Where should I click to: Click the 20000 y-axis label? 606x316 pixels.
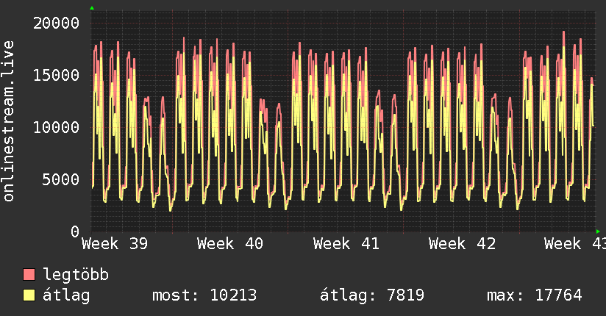(56, 24)
